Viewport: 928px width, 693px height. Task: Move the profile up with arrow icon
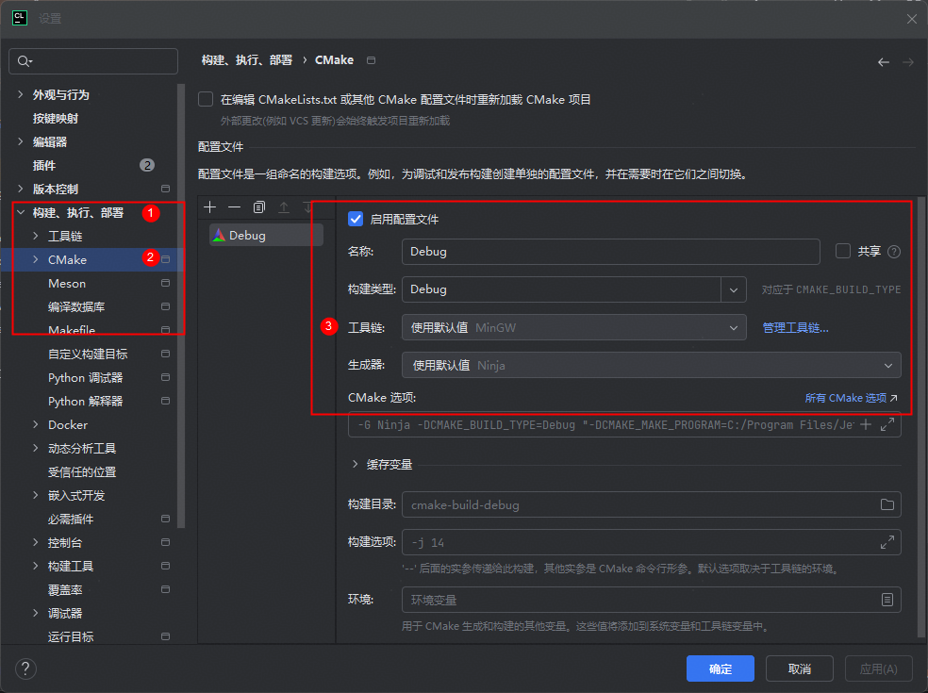click(x=284, y=207)
